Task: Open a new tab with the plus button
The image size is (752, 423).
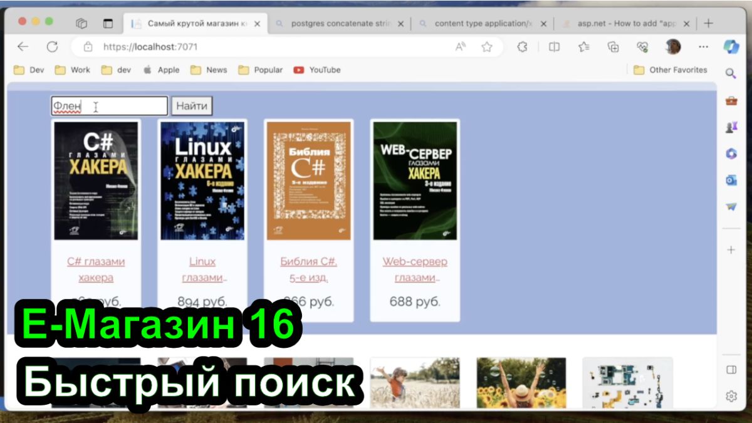Action: 708,24
